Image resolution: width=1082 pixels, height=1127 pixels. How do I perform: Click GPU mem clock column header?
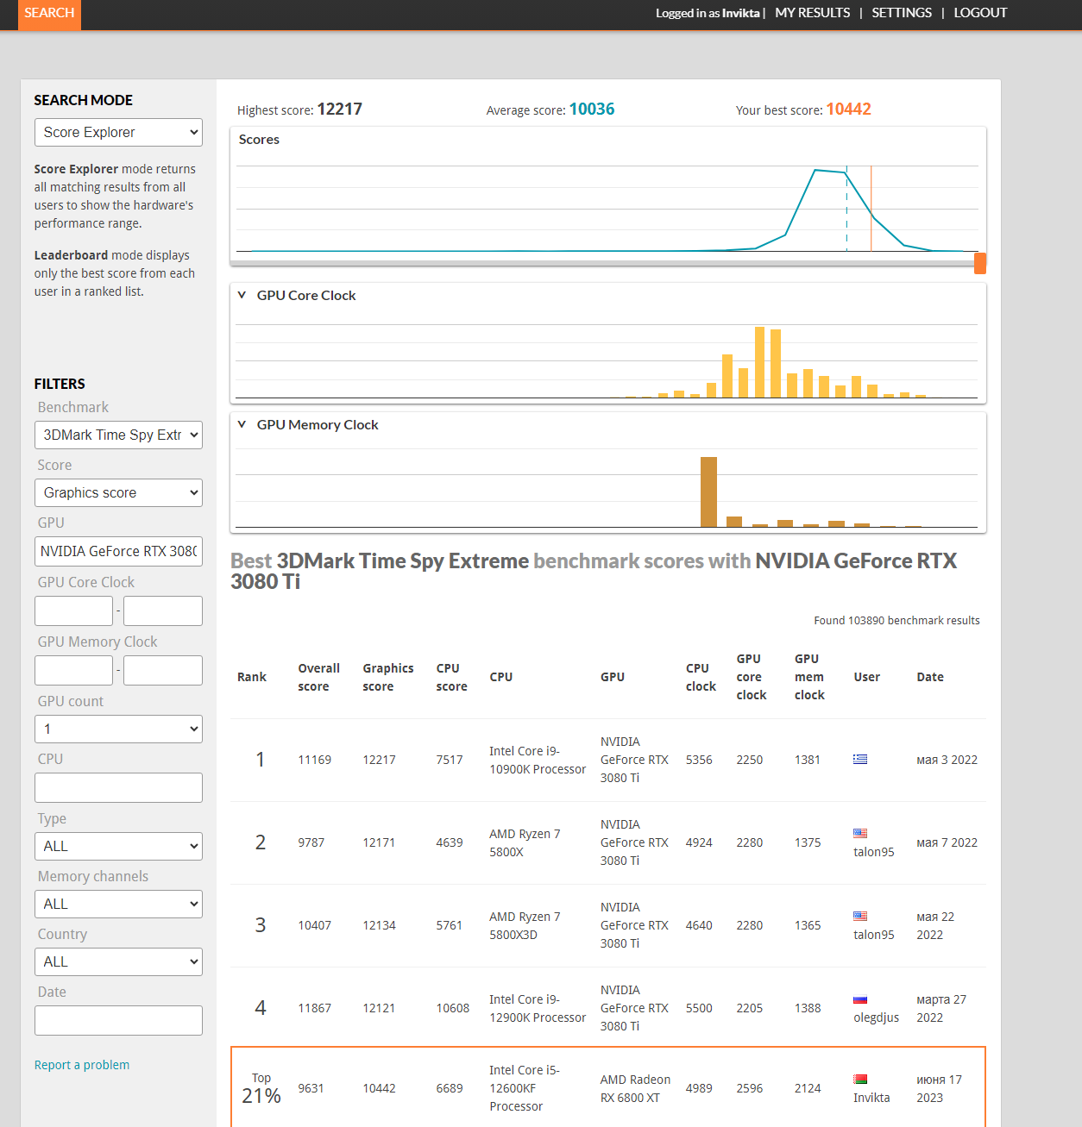(x=809, y=677)
